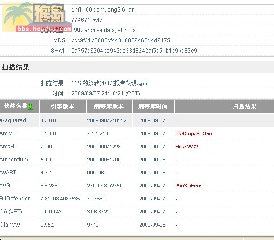The width and height of the screenshot is (274, 240).
Task: Click RAR archive data file type text
Action: pyautogui.click(x=103, y=30)
